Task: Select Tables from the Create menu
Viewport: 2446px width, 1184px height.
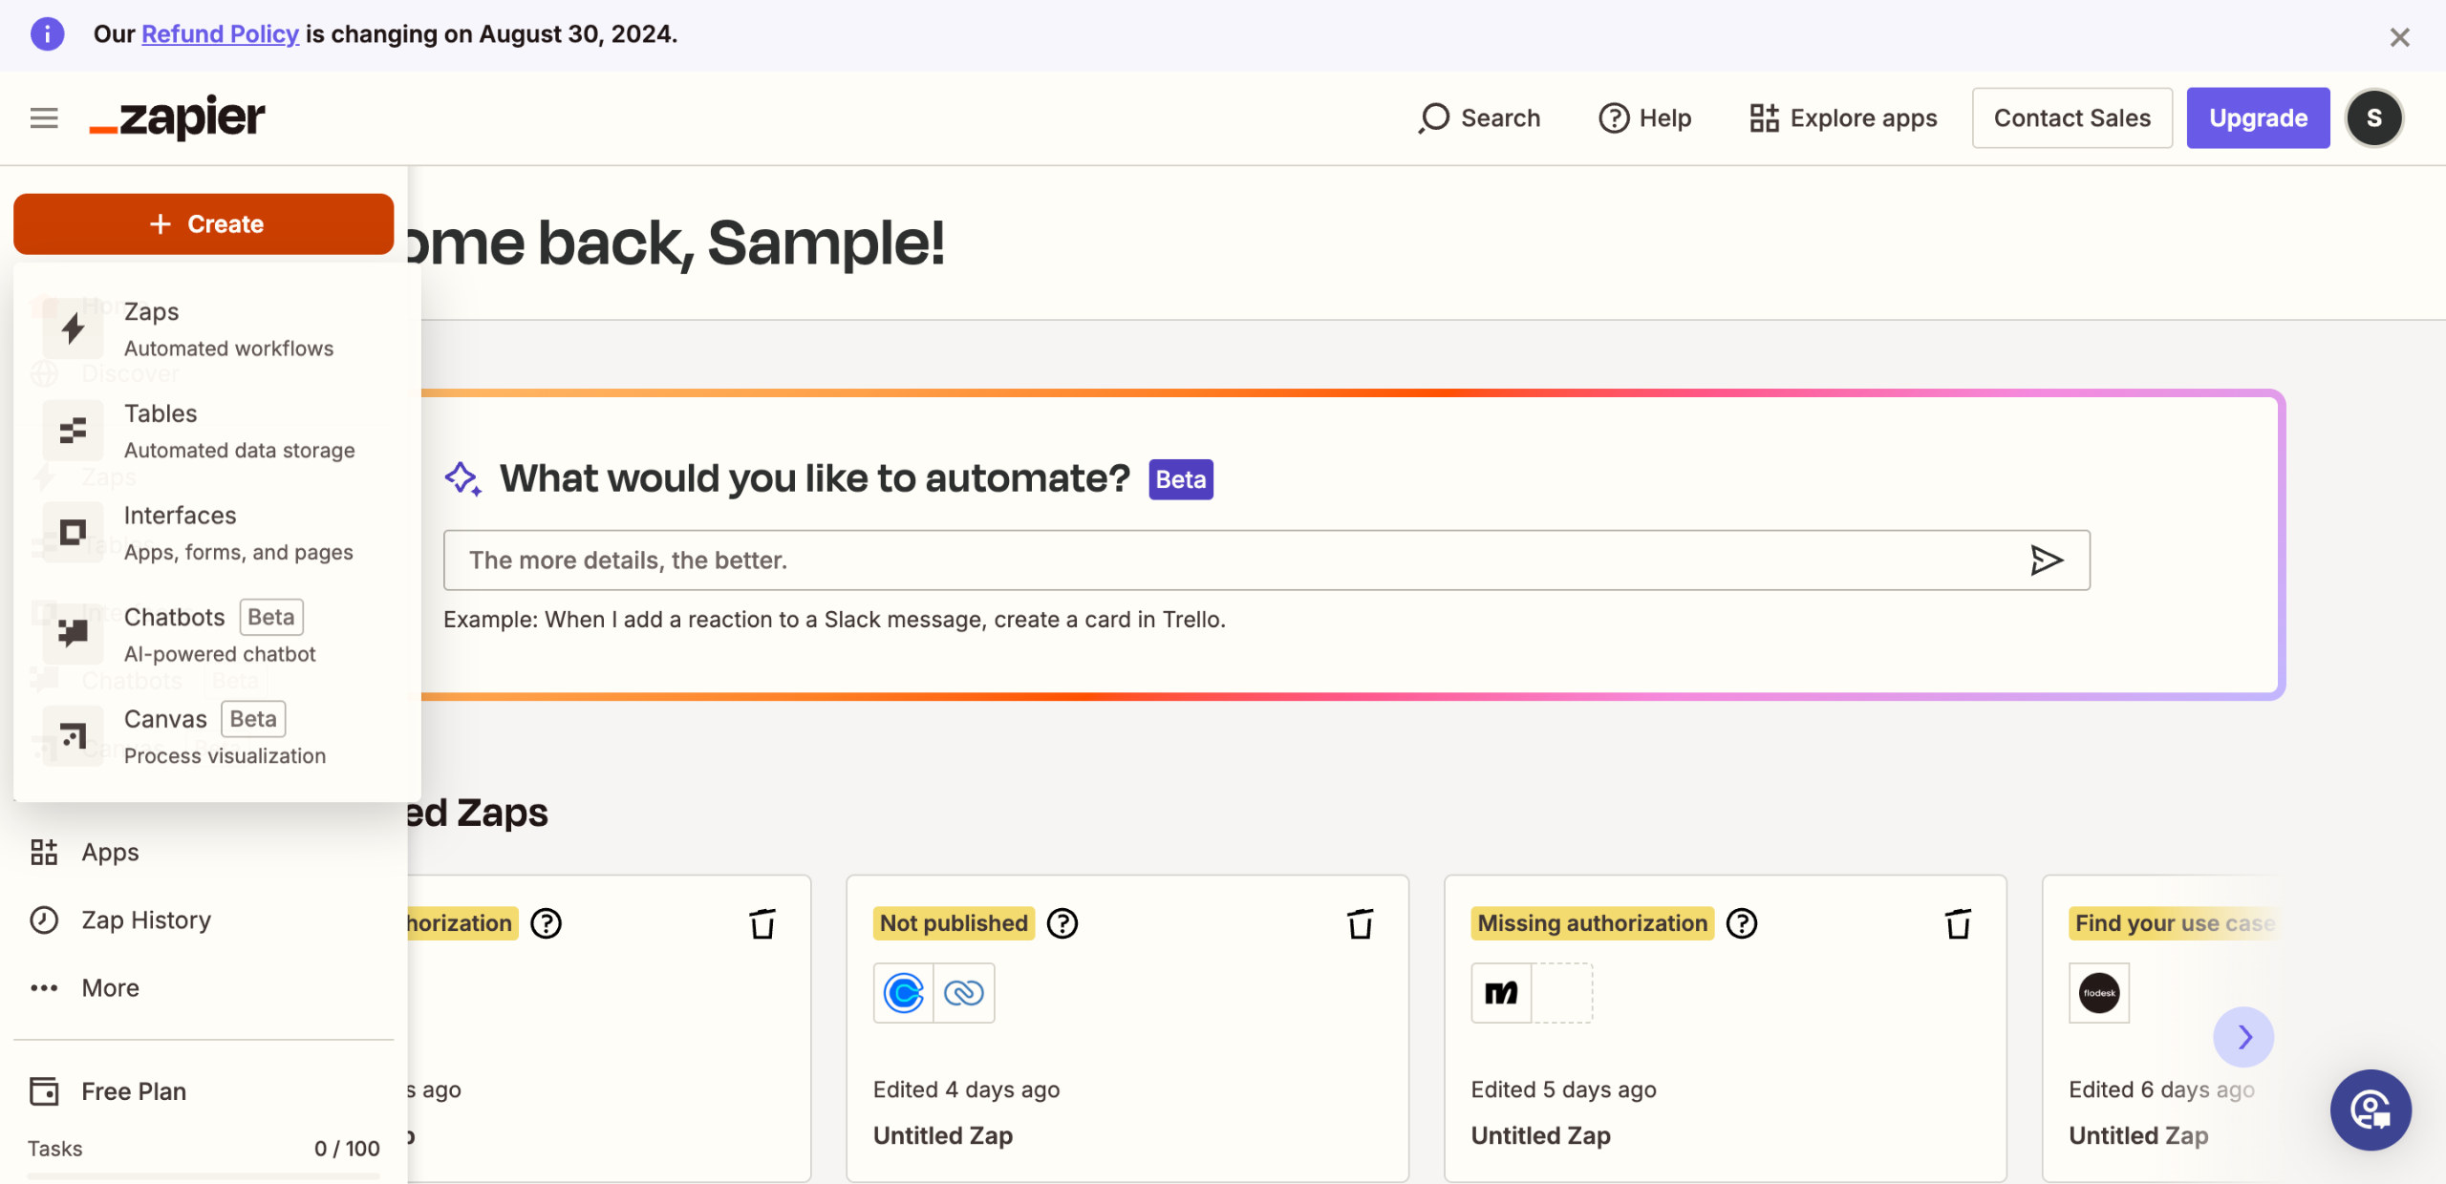Action: pos(217,431)
